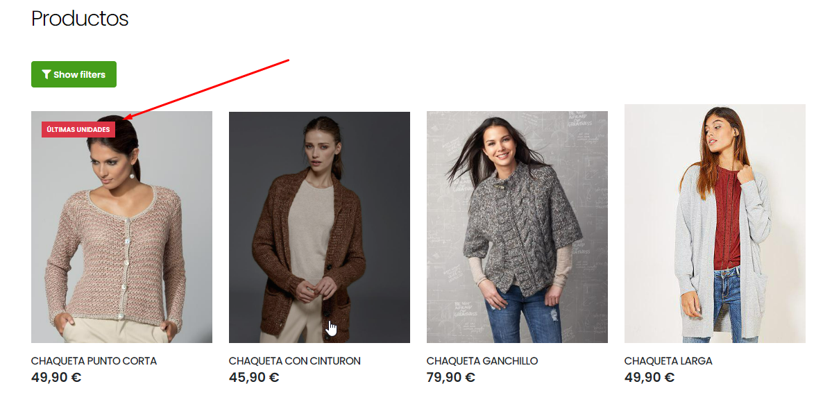This screenshot has height=409, width=832.
Task: Click the 49,90 € price under Punto Corta
Action: coord(56,378)
